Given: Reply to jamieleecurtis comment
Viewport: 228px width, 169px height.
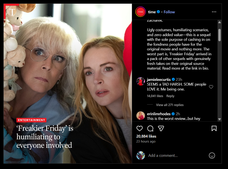Looking at the screenshot, I should coord(170,96).
